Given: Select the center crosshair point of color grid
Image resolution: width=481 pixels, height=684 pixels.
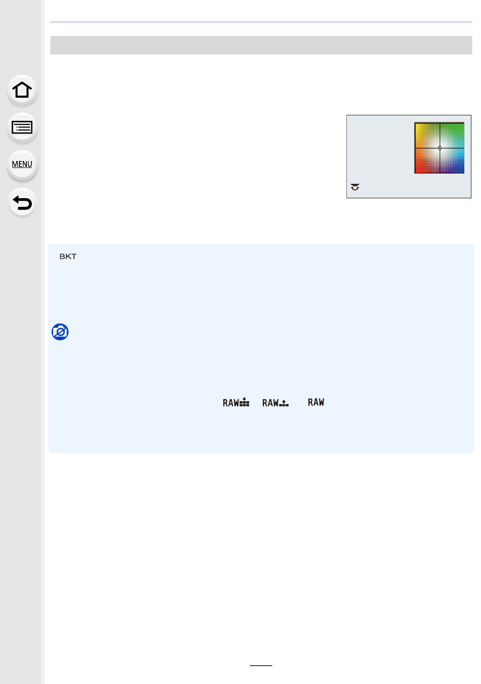Looking at the screenshot, I should coord(439,148).
